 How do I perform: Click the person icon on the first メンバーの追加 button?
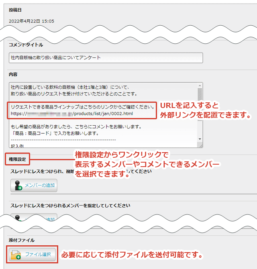pyautogui.click(x=18, y=185)
